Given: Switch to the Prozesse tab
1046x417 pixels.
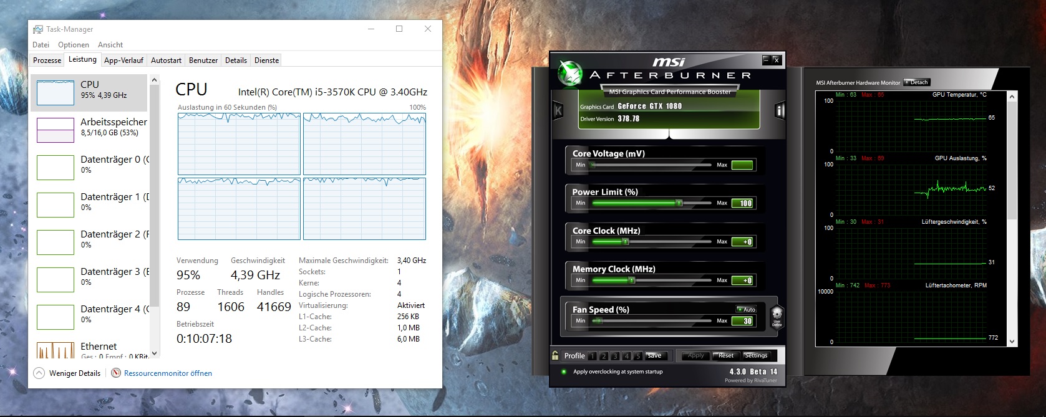Looking at the screenshot, I should click(47, 60).
